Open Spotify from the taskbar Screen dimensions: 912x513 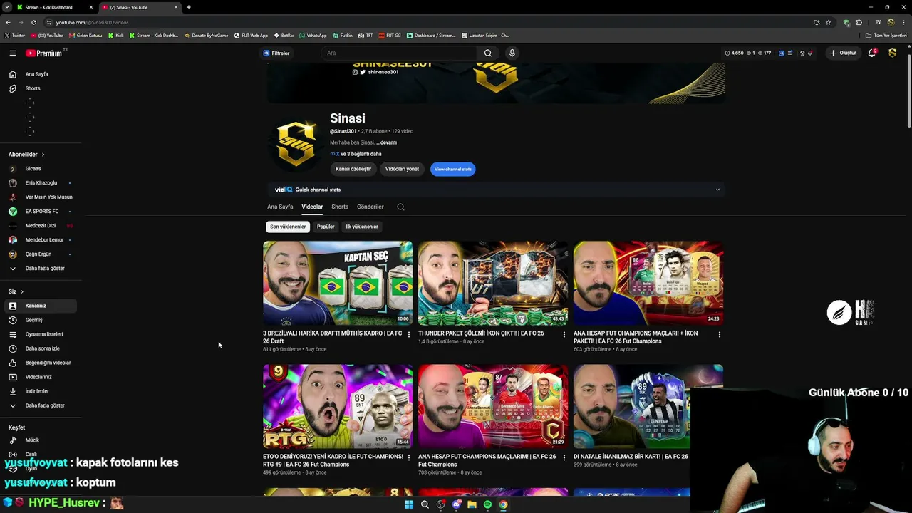487,504
